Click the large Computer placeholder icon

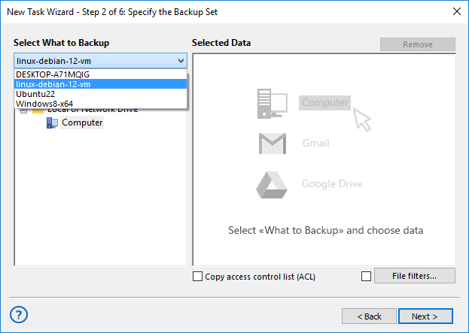pos(273,102)
